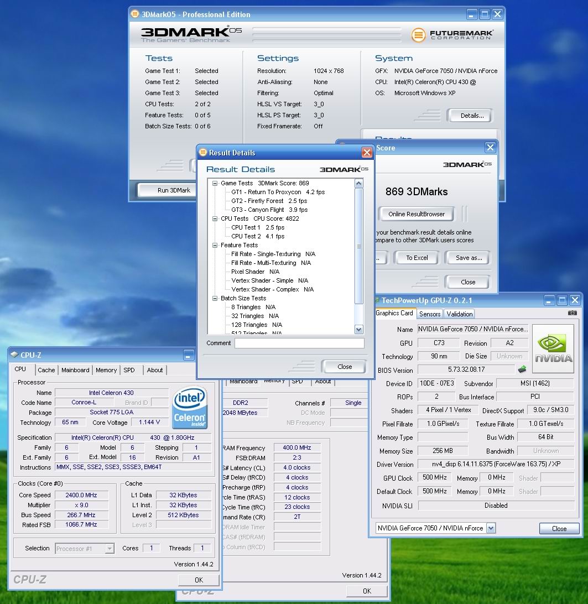Viewport: 588px width, 604px height.
Task: Collapse the Batch Size Tests node
Action: 215,299
